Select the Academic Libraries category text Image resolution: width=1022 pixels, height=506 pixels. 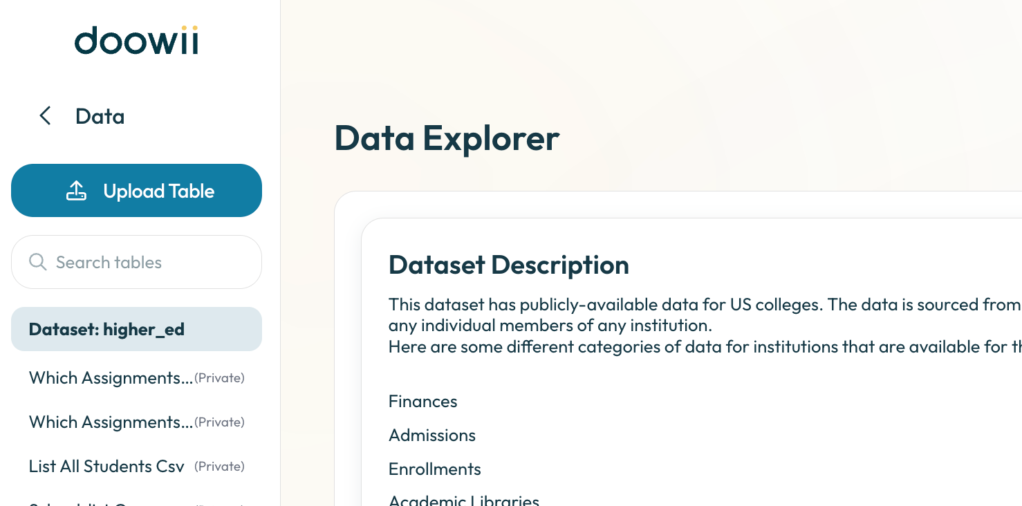[x=463, y=500]
